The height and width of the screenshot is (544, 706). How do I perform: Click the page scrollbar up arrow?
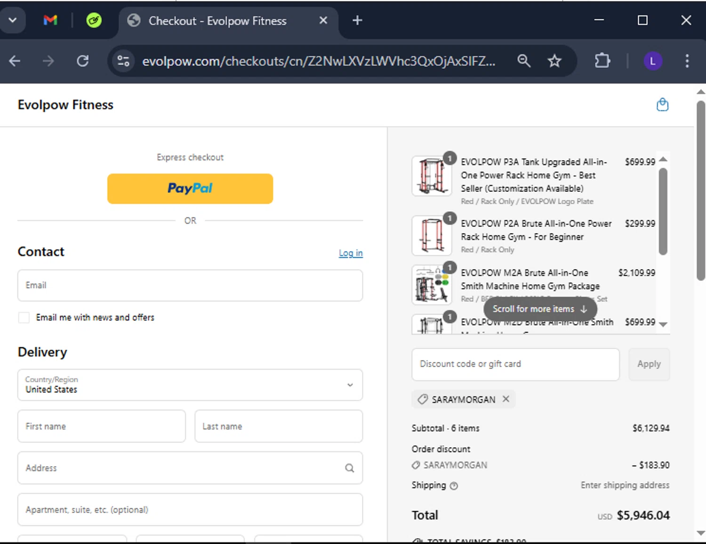point(701,92)
